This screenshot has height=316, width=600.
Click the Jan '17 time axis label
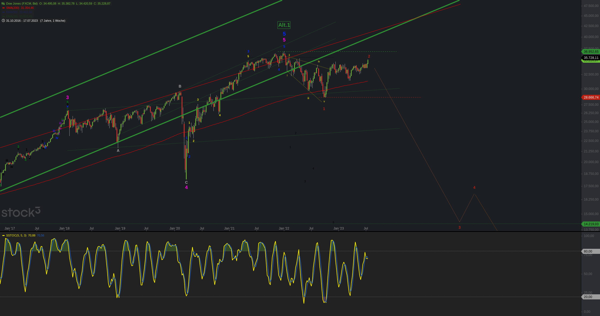coord(10,228)
